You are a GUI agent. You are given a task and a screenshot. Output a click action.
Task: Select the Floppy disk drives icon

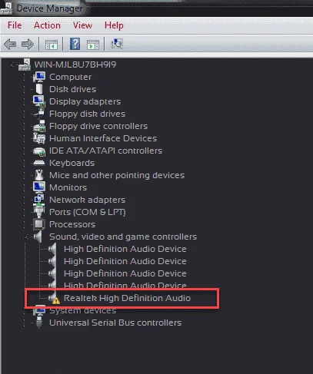pos(39,114)
